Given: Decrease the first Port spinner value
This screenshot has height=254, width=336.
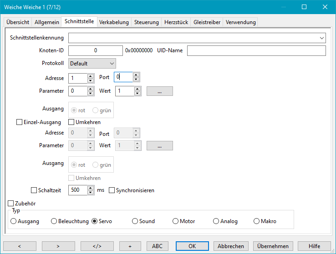Looking at the screenshot, I should (x=136, y=80).
